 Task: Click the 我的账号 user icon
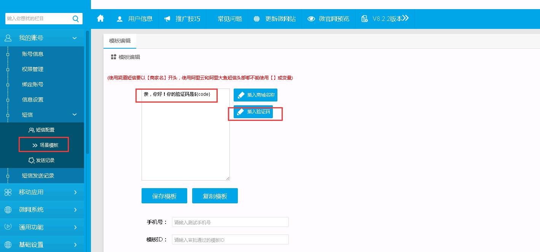tap(8, 38)
